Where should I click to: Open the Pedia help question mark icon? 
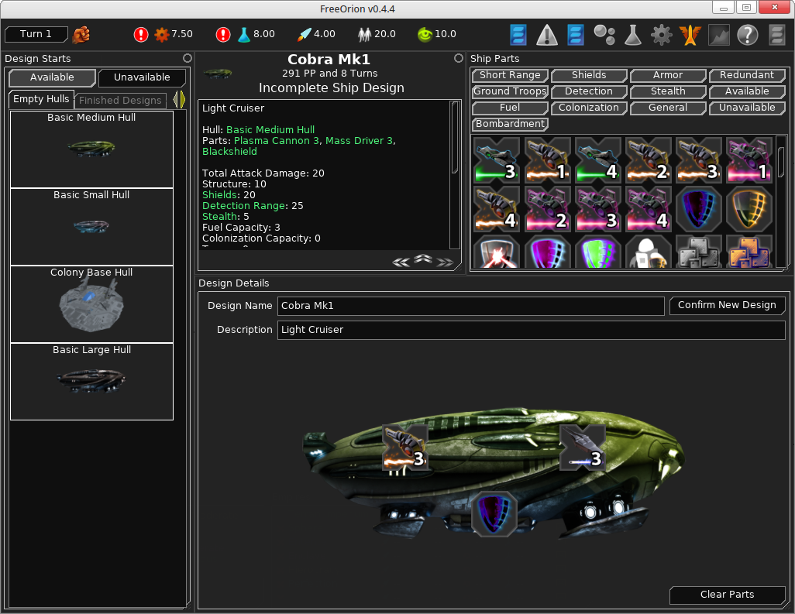pyautogui.click(x=747, y=35)
